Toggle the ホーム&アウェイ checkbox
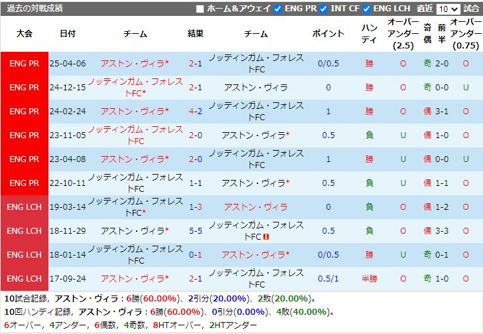 pos(200,9)
